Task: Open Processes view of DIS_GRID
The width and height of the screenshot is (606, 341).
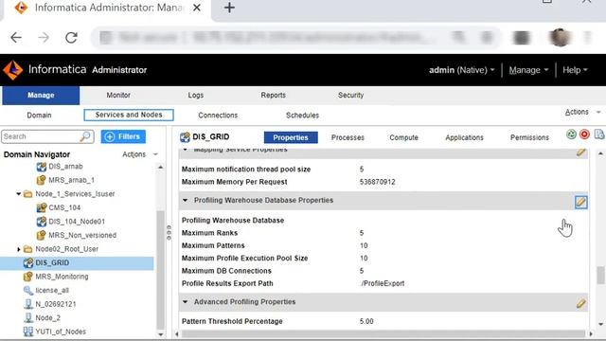Action: tap(348, 137)
